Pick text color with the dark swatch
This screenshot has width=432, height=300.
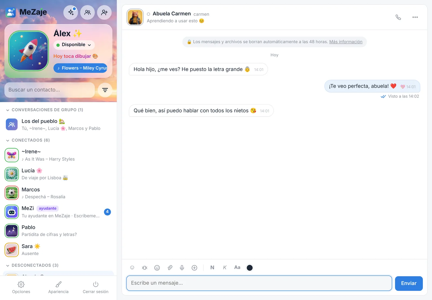250,268
